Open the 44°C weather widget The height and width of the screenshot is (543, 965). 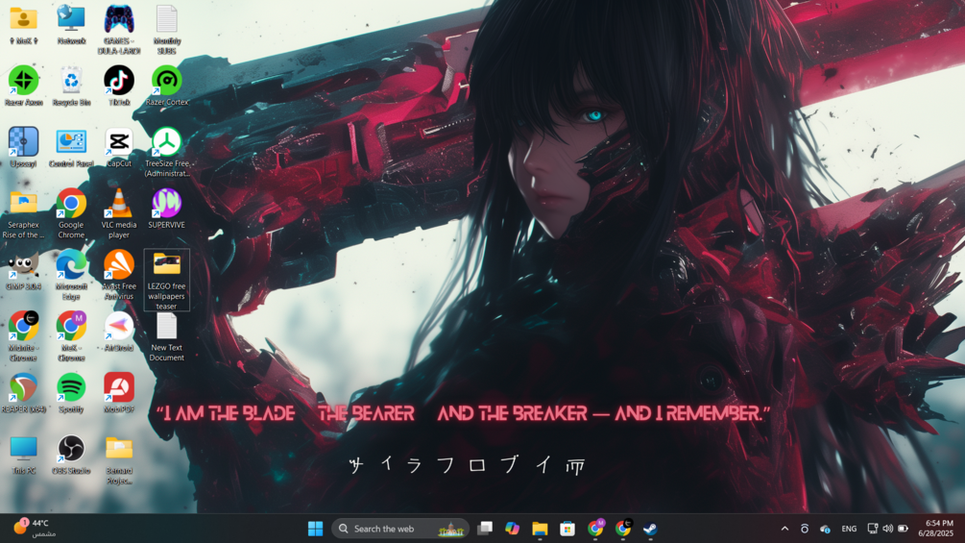34,528
